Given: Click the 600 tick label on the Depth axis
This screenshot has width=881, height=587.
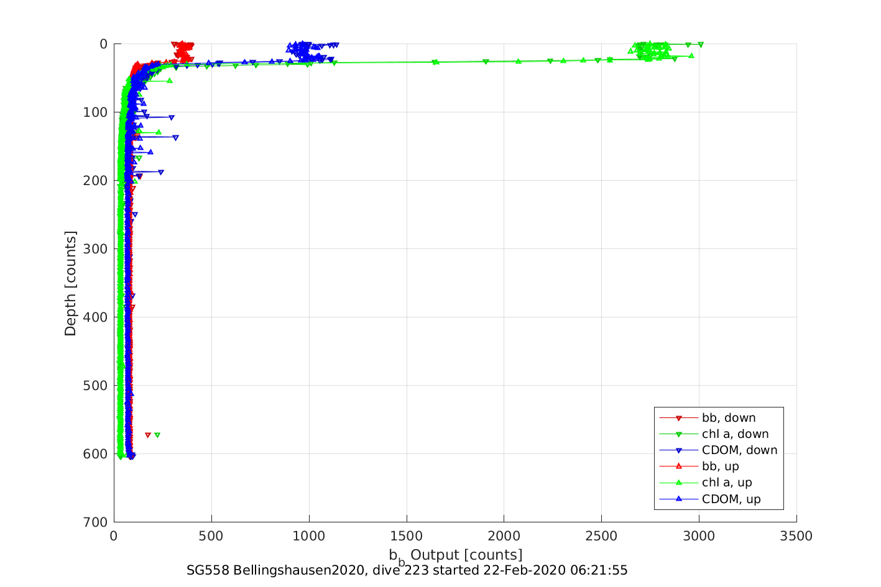Looking at the screenshot, I should tap(96, 454).
